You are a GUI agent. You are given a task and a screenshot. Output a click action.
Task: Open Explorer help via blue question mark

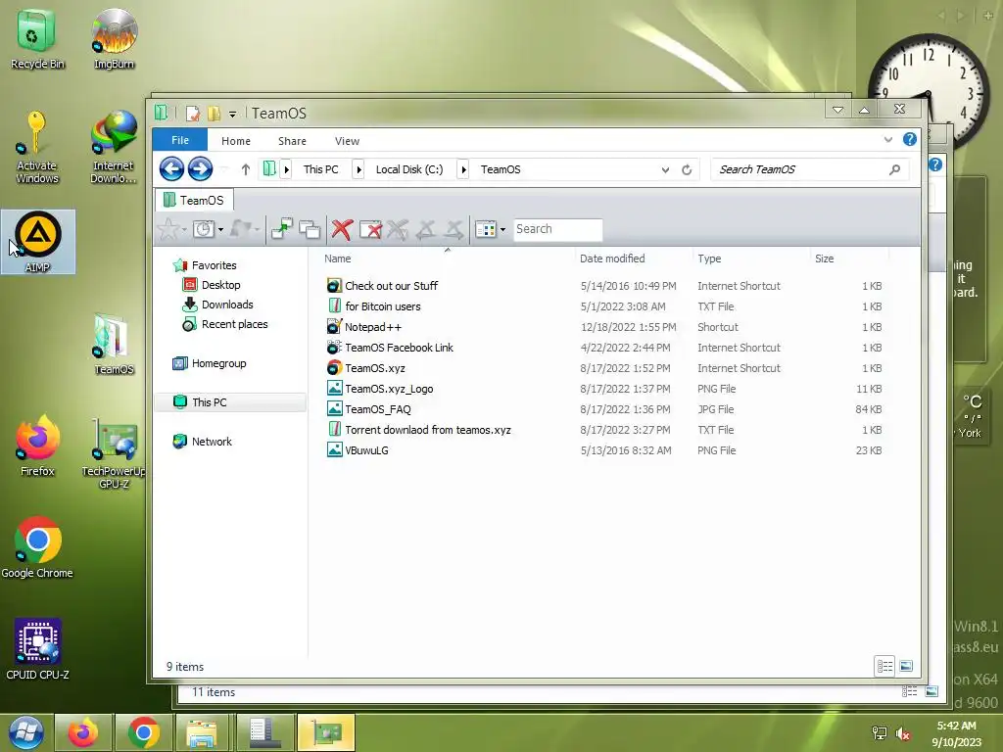[x=910, y=139]
